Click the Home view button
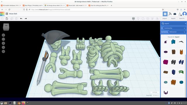The image size is (187, 105). click(x=4, y=35)
